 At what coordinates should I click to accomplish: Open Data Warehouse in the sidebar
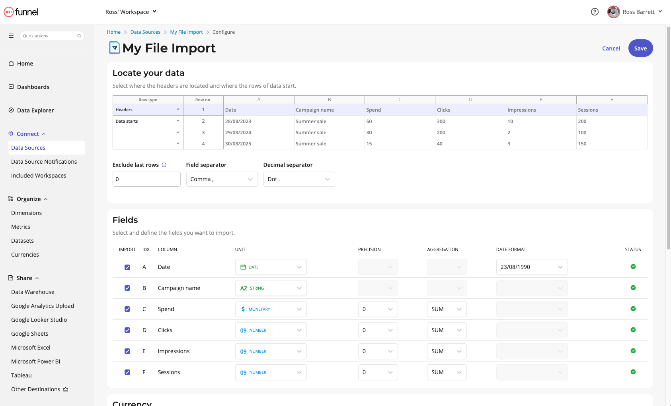pyautogui.click(x=33, y=292)
